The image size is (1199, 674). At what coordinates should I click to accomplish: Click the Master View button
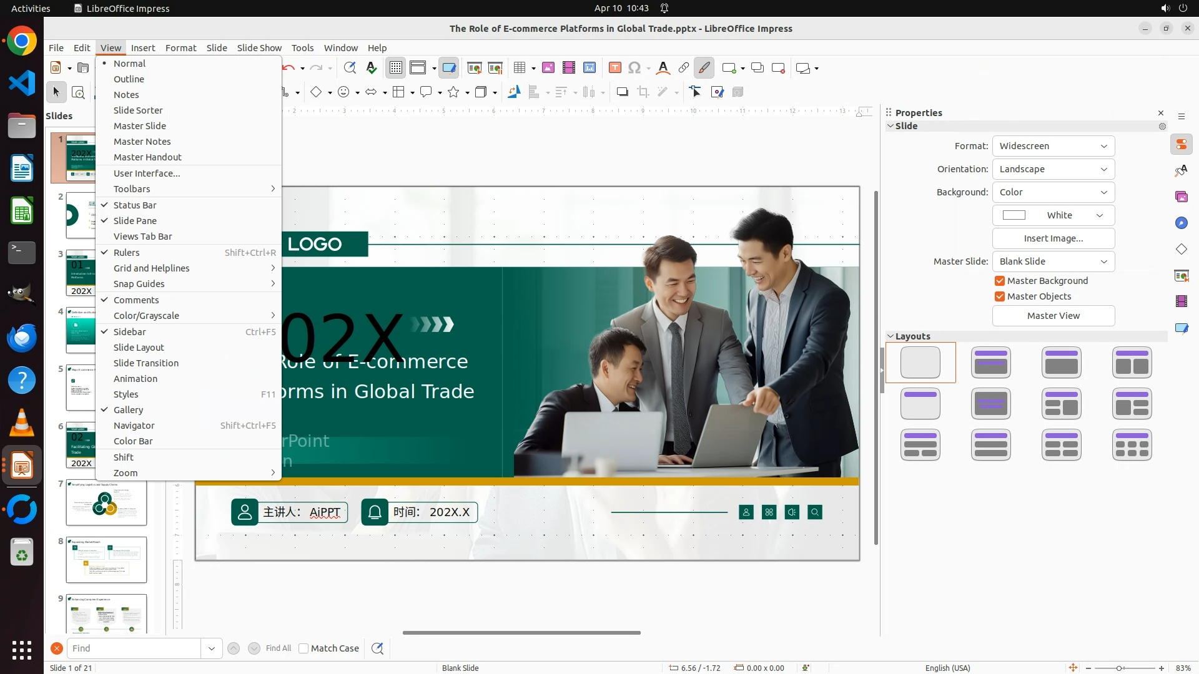click(1053, 316)
